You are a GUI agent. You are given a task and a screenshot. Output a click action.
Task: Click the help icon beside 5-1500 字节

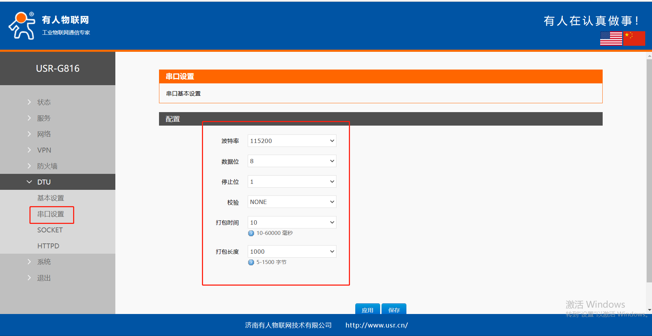coord(251,262)
